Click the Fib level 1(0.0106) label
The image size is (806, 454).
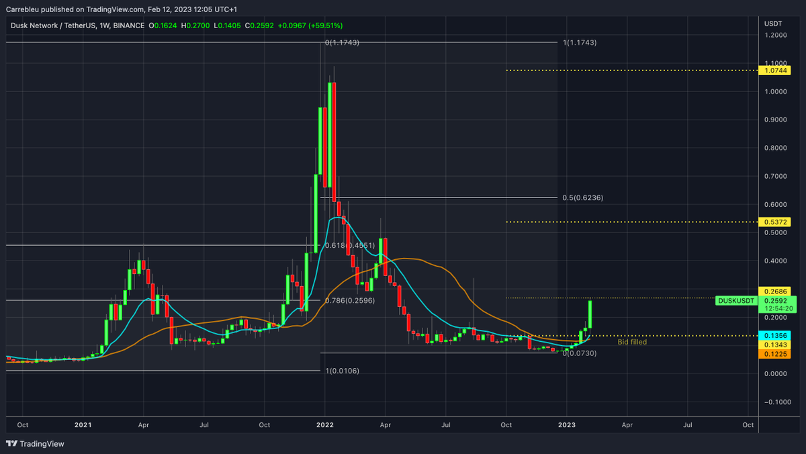343,371
